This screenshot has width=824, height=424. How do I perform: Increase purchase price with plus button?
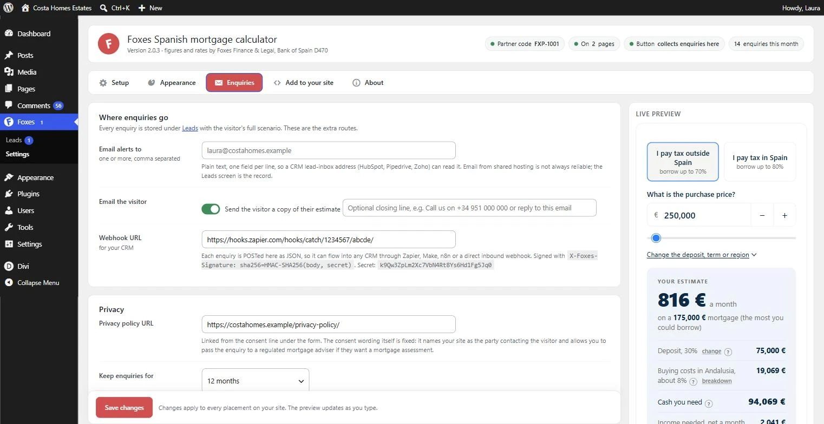pyautogui.click(x=784, y=215)
